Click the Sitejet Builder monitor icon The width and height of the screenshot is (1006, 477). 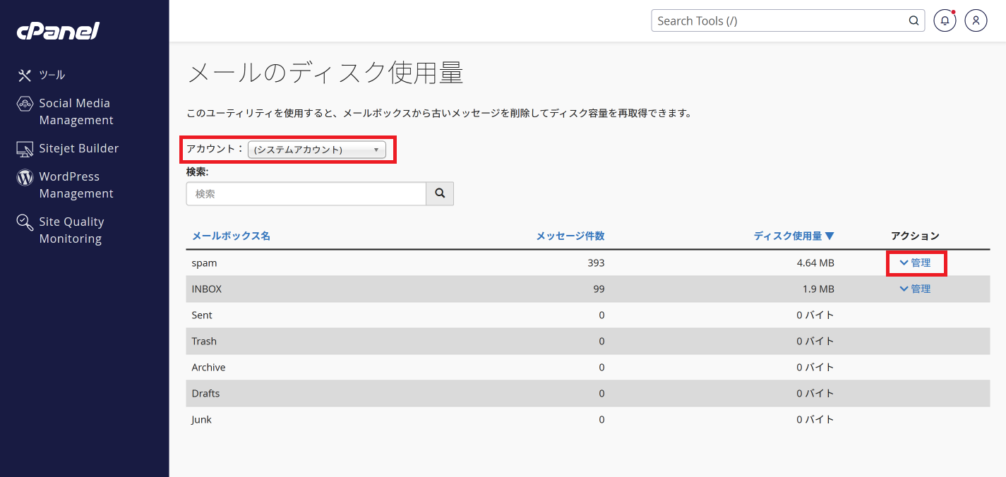coord(25,149)
